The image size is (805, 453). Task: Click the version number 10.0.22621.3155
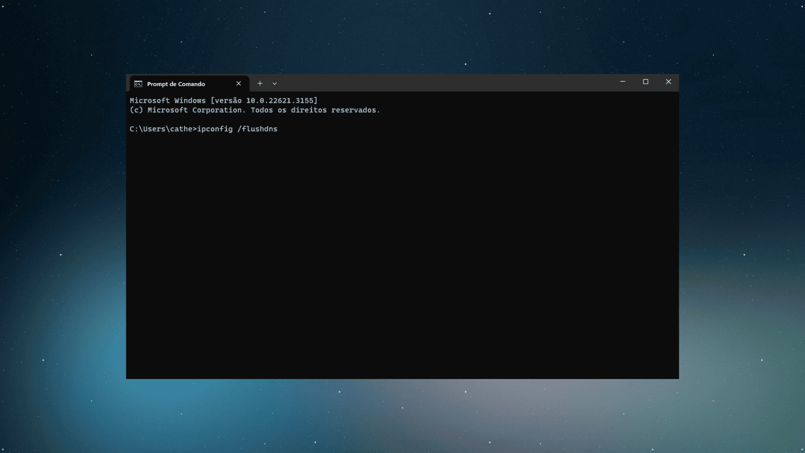[x=279, y=101]
